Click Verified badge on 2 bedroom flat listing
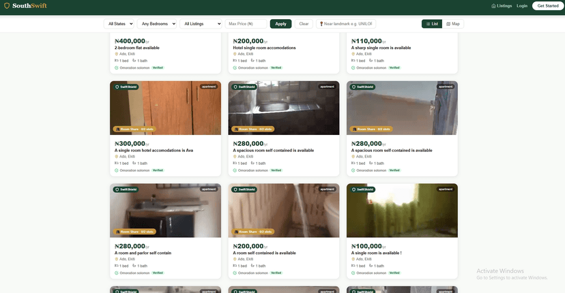The height and width of the screenshot is (293, 565). [158, 67]
